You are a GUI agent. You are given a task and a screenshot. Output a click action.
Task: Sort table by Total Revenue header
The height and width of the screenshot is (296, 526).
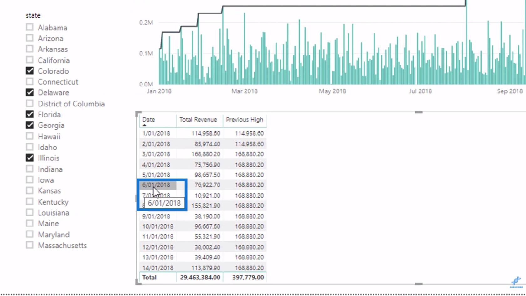[198, 120]
